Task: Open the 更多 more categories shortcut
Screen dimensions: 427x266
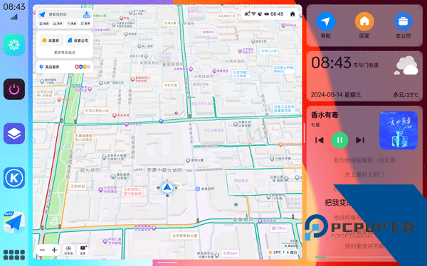Action: (85, 23)
